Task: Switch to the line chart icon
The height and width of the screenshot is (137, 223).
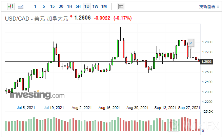Action: (x=21, y=6)
